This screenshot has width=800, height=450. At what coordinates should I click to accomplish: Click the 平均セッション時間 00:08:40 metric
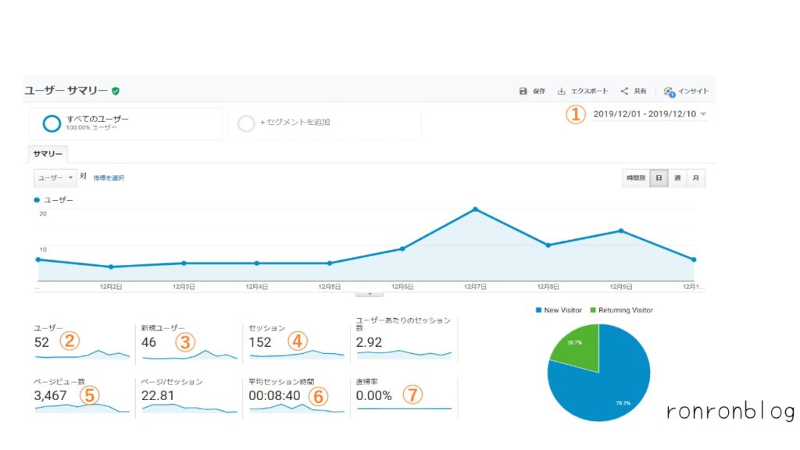point(296,396)
